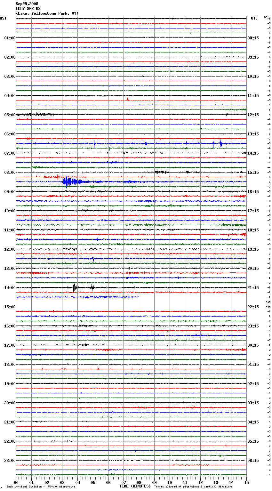The image size is (272, 491).
Task: Select the 12:00 MST time label
Action: tap(10, 249)
